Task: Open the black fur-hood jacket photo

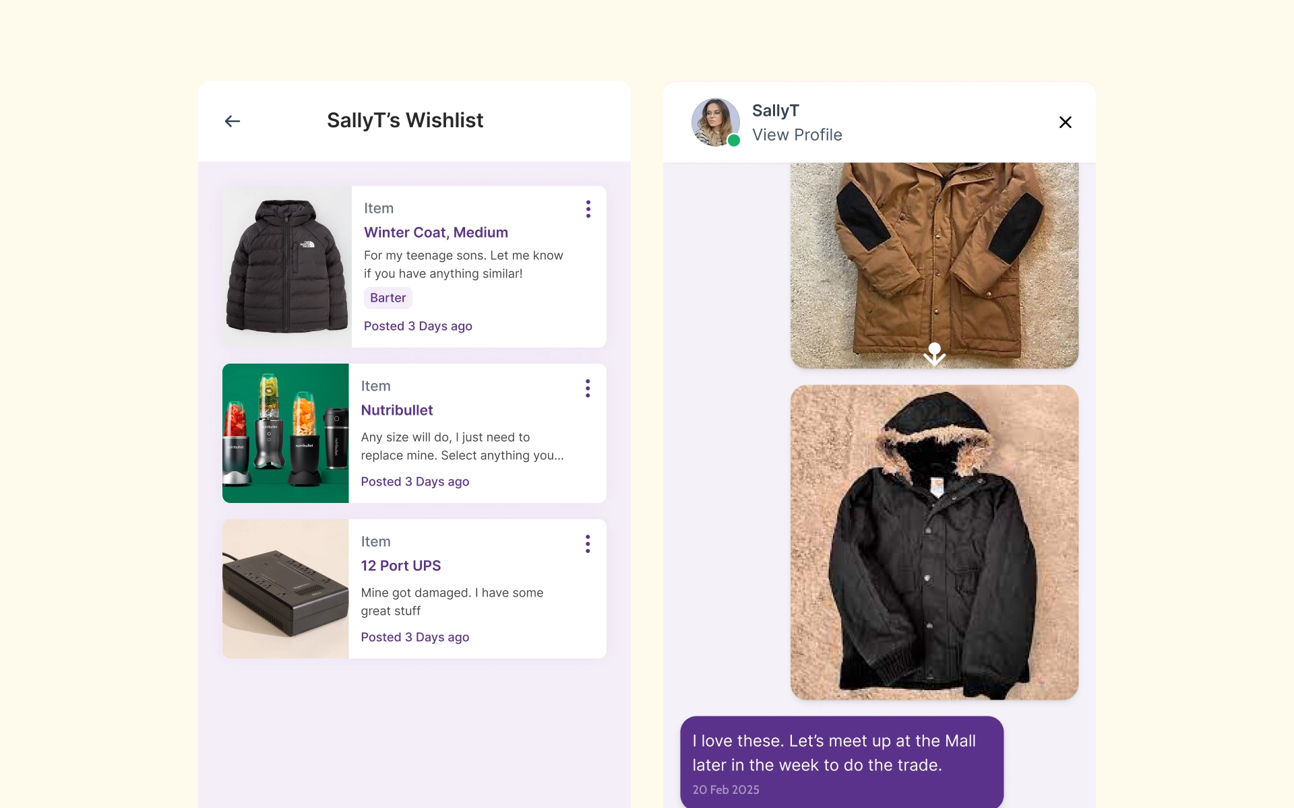Action: (934, 542)
